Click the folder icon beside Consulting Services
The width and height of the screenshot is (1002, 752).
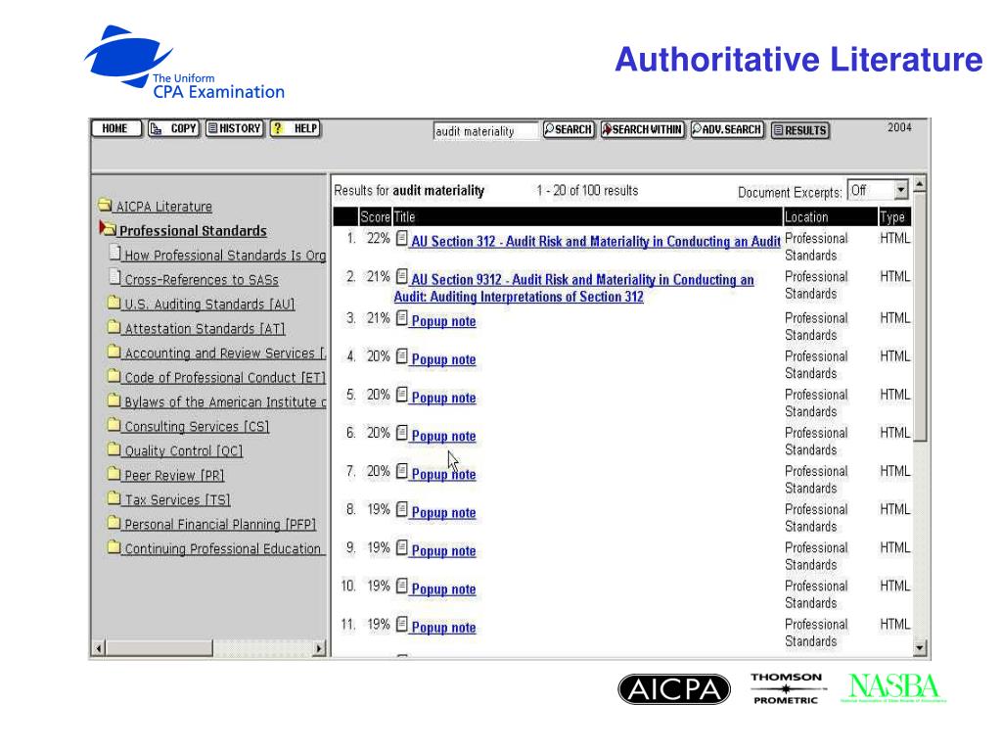tap(114, 425)
